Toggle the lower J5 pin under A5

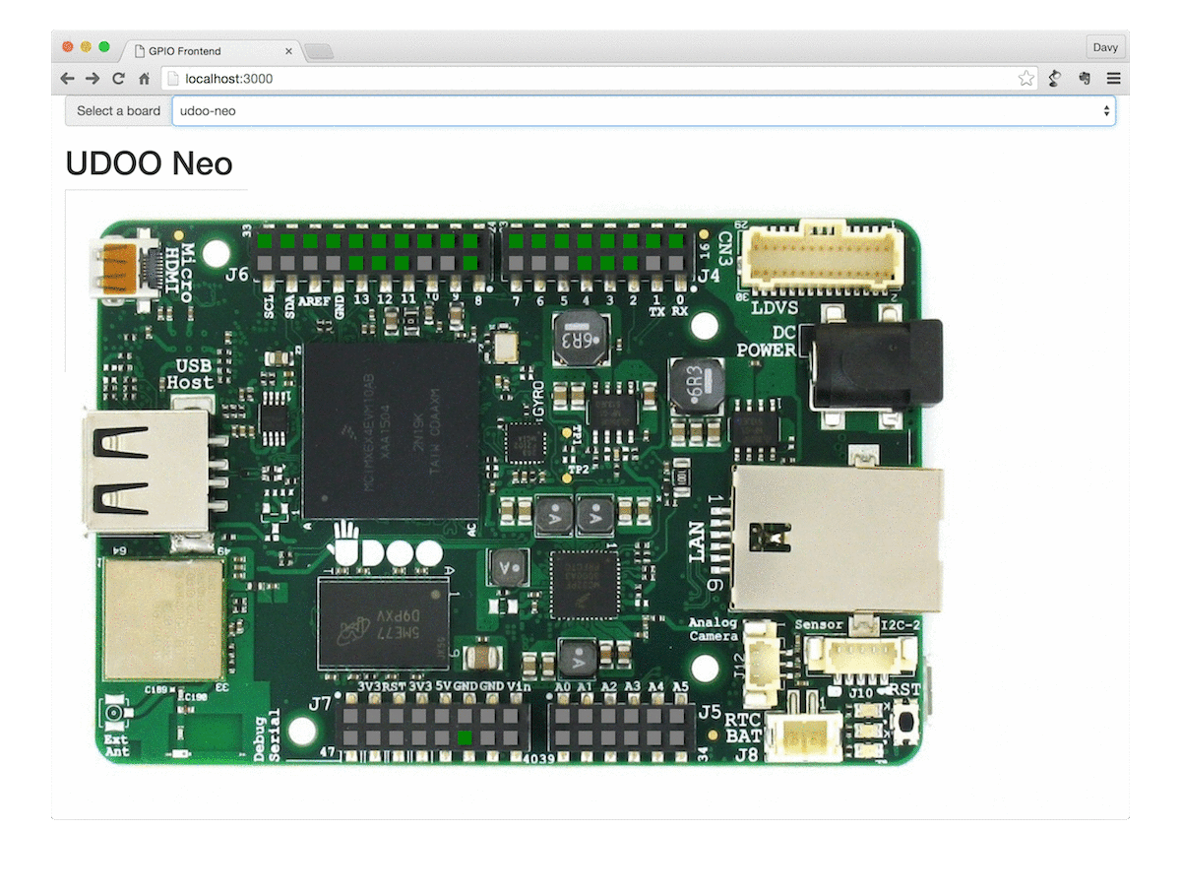(677, 737)
